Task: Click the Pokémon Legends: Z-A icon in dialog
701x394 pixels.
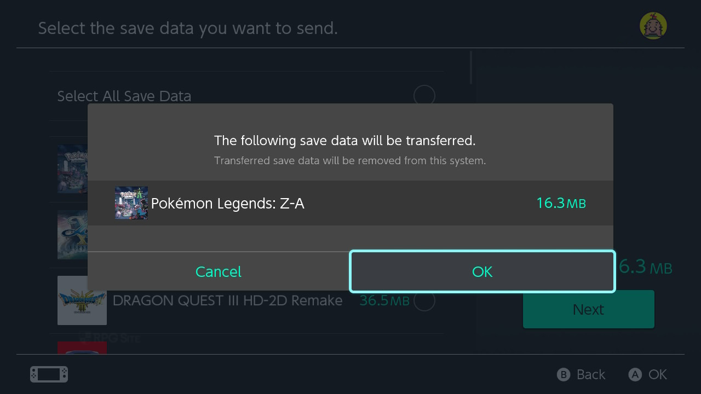Action: pos(131,203)
